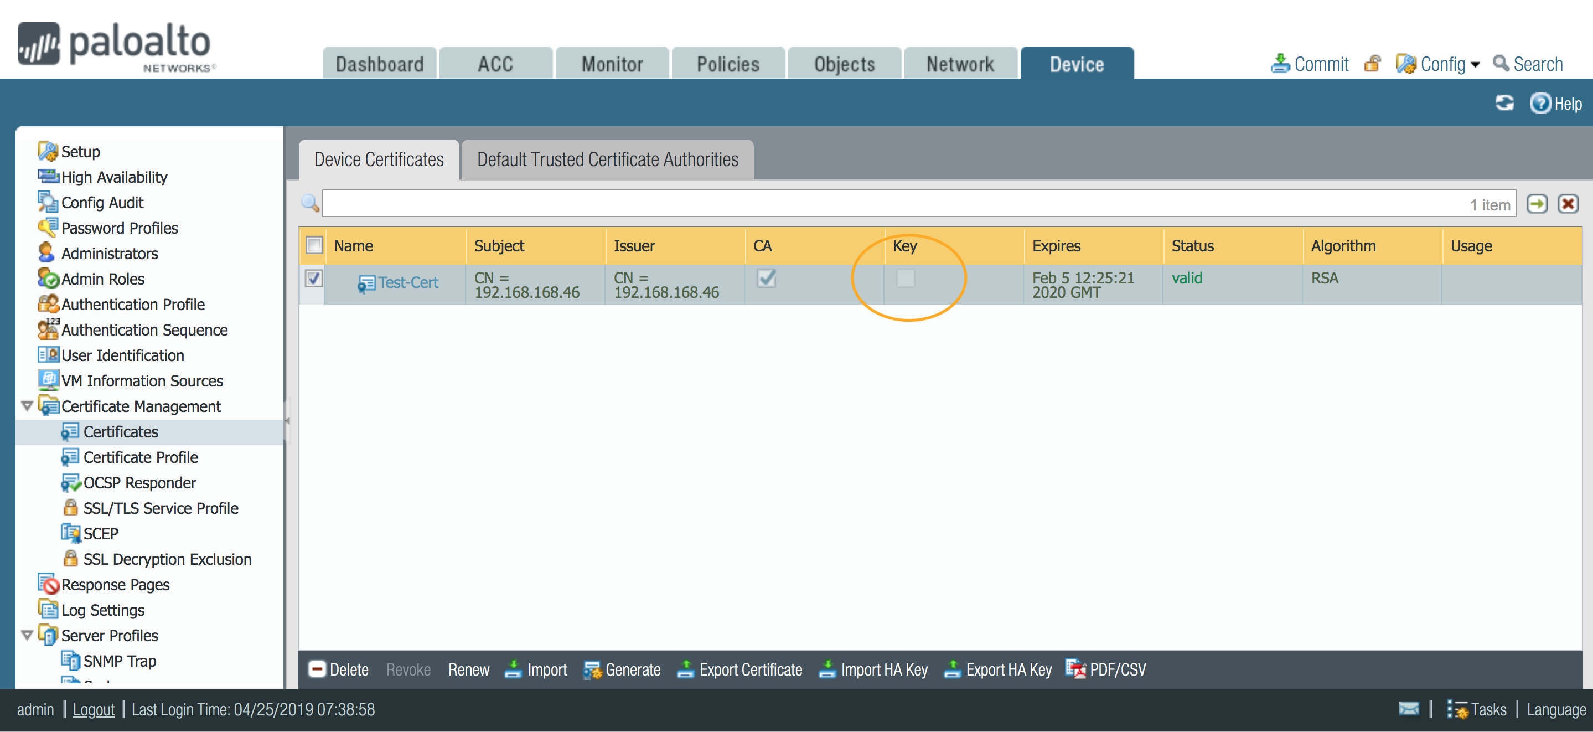Click the Logout link
Image resolution: width=1593 pixels, height=732 pixels.
pyautogui.click(x=94, y=709)
